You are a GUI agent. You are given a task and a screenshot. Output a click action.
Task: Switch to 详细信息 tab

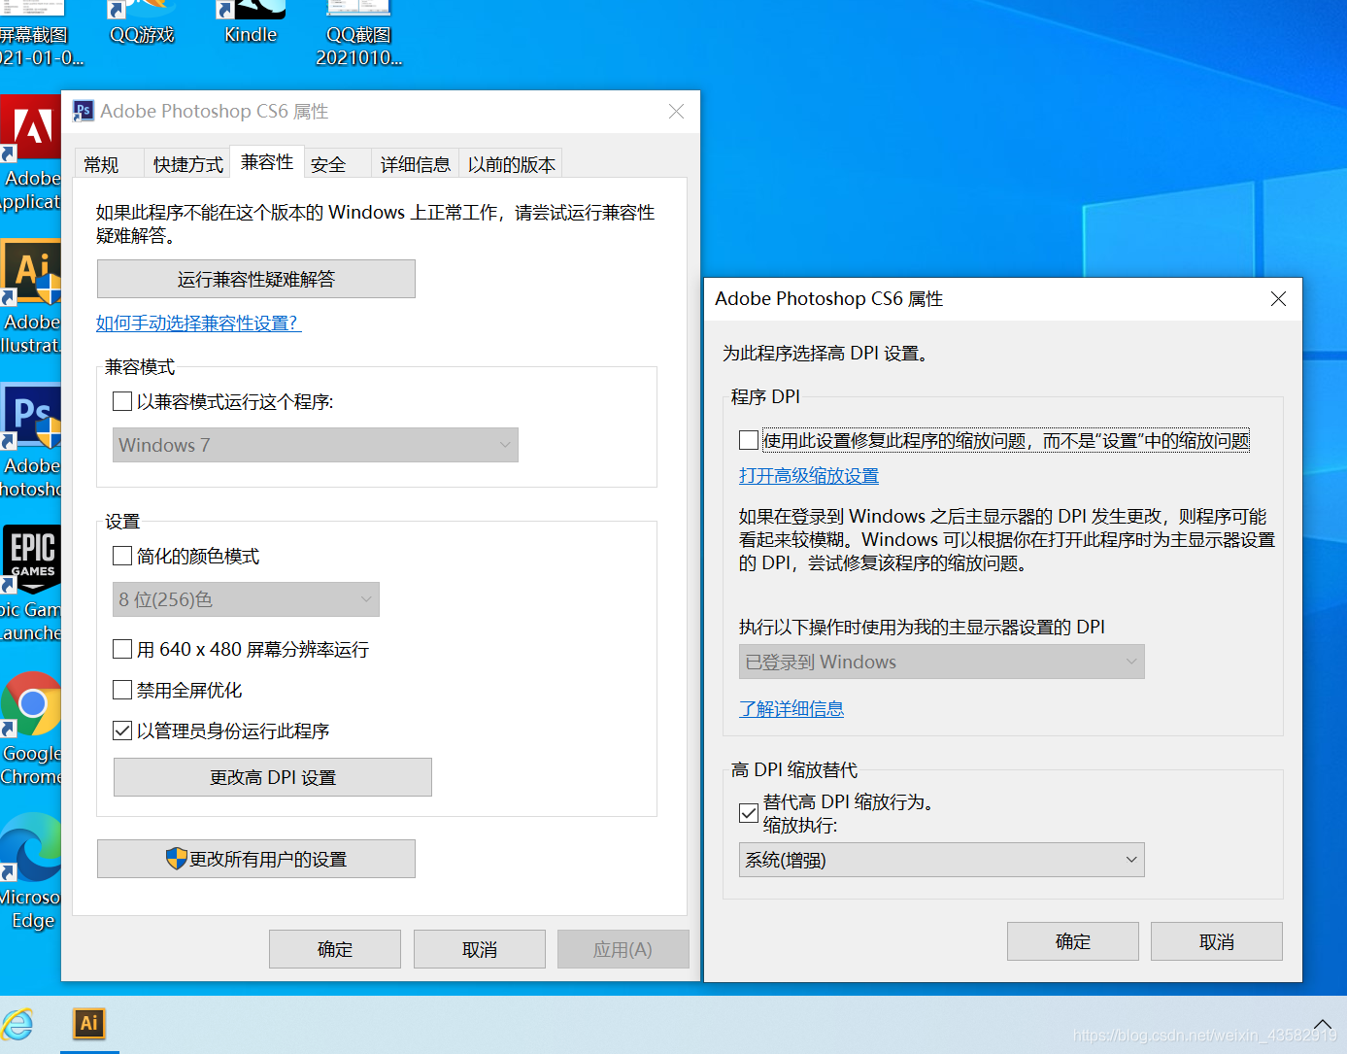click(x=415, y=164)
